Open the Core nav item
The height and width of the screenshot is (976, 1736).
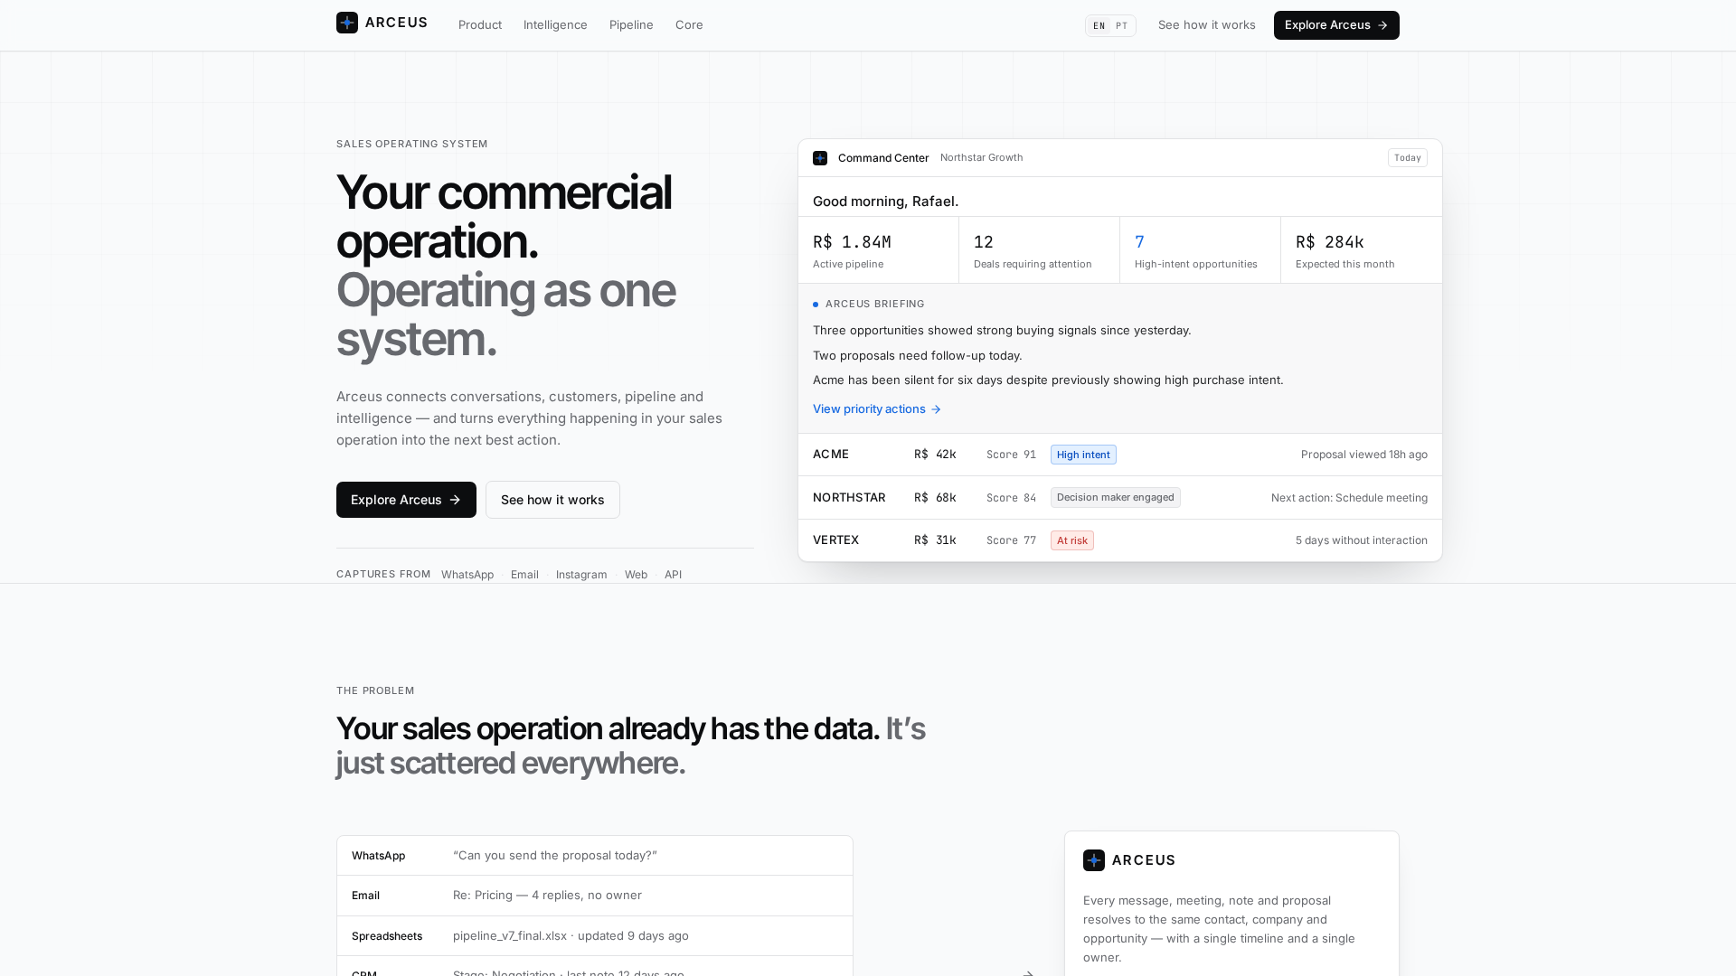689,24
